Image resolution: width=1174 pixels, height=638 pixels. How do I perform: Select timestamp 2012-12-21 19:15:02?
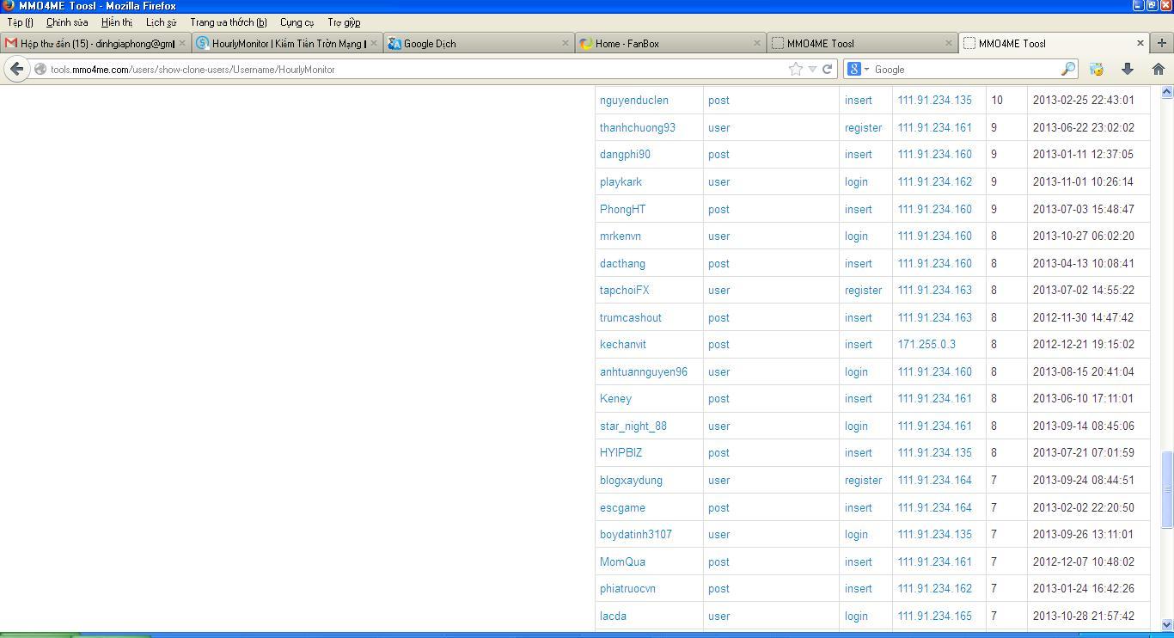tap(1084, 345)
